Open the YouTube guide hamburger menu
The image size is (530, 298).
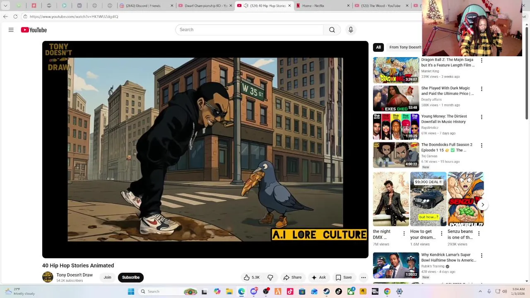11,30
